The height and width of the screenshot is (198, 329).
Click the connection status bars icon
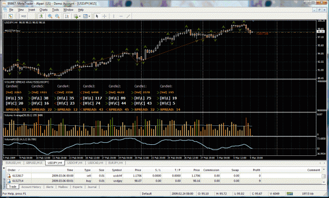coord(290,194)
